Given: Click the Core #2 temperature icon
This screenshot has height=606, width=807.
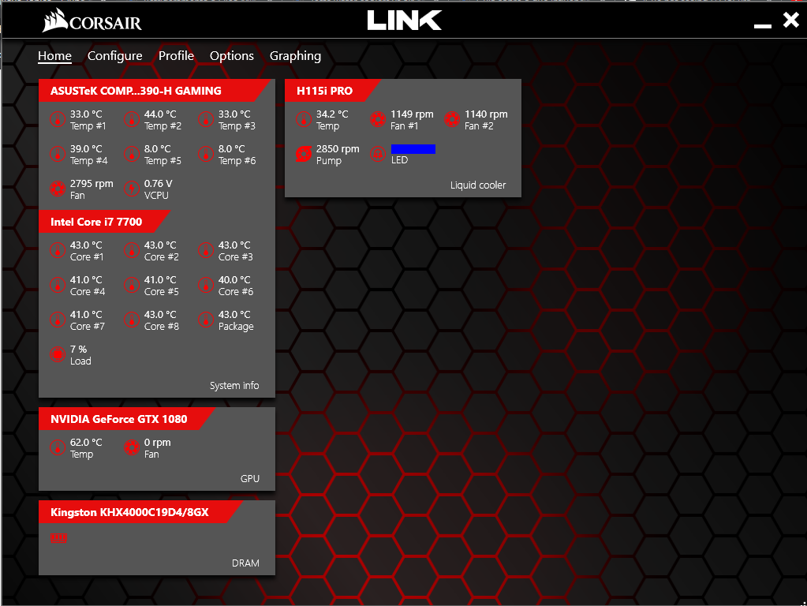Looking at the screenshot, I should 131,250.
